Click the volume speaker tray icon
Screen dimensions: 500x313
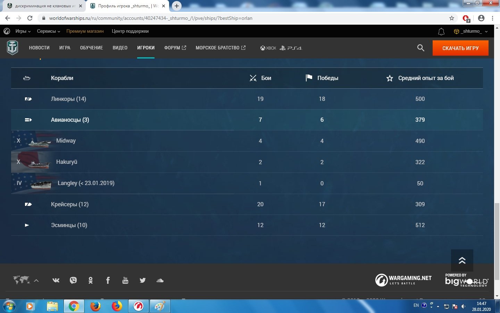coord(463,306)
